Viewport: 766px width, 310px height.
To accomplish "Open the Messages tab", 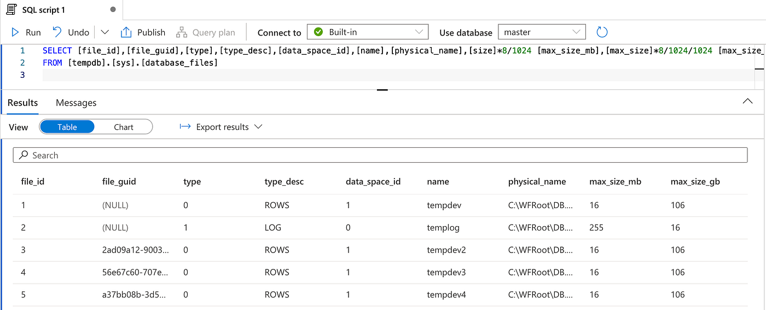I will [76, 103].
